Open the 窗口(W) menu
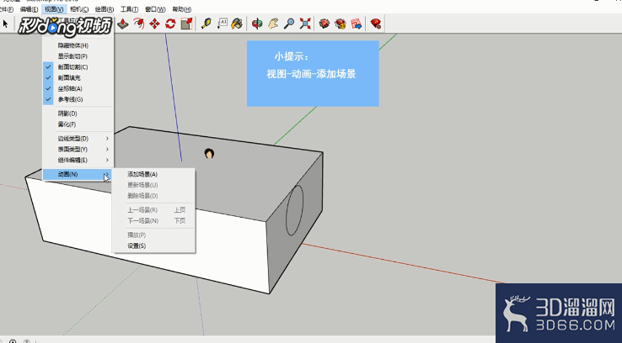Image resolution: width=622 pixels, height=343 pixels. (x=155, y=9)
